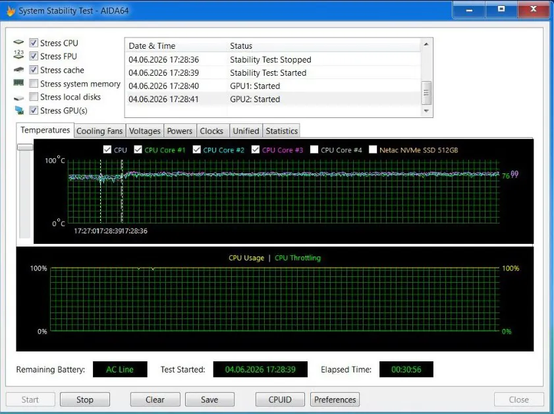Enable the Stress system memory checkbox
This screenshot has height=414, width=554.
pos(34,84)
